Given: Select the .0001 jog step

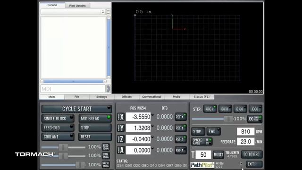Looking at the screenshot, I should click(x=210, y=109).
